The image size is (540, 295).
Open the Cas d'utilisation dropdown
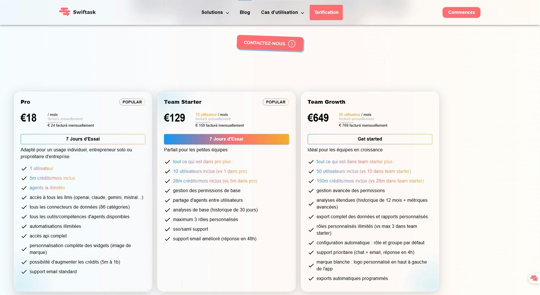pos(282,12)
